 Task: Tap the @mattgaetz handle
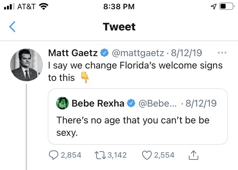(138, 53)
